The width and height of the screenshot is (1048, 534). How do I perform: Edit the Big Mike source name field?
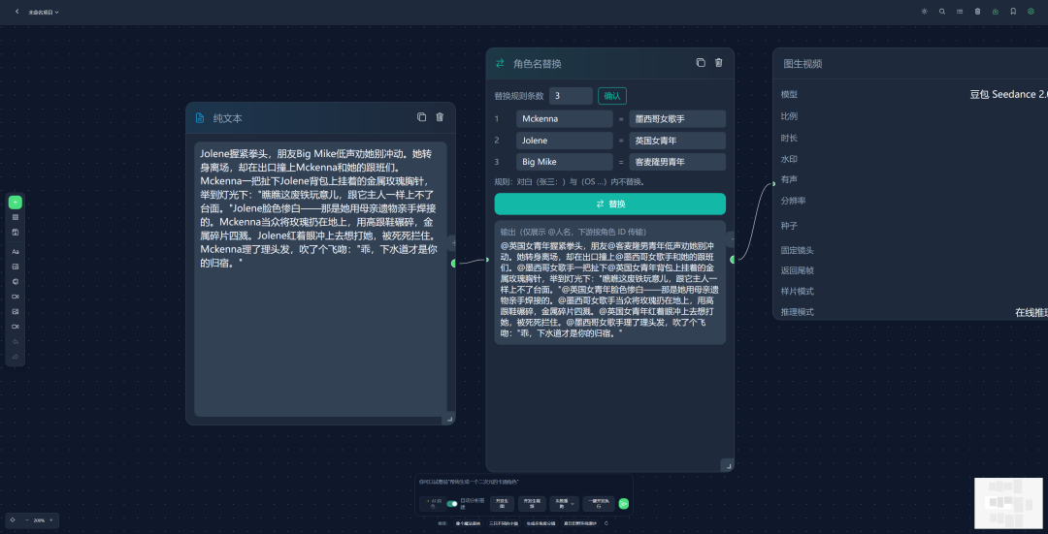[564, 162]
